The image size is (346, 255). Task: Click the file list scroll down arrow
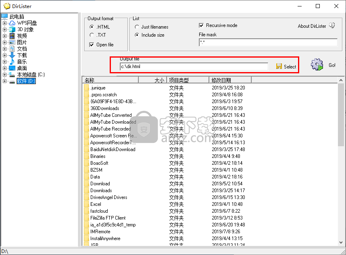pos(341,242)
